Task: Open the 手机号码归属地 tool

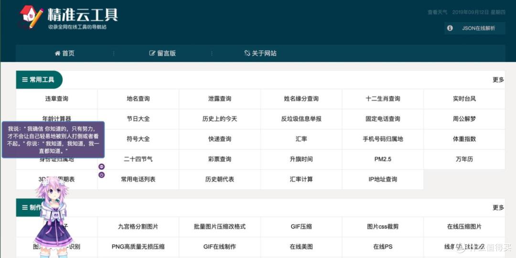Action: tap(383, 139)
